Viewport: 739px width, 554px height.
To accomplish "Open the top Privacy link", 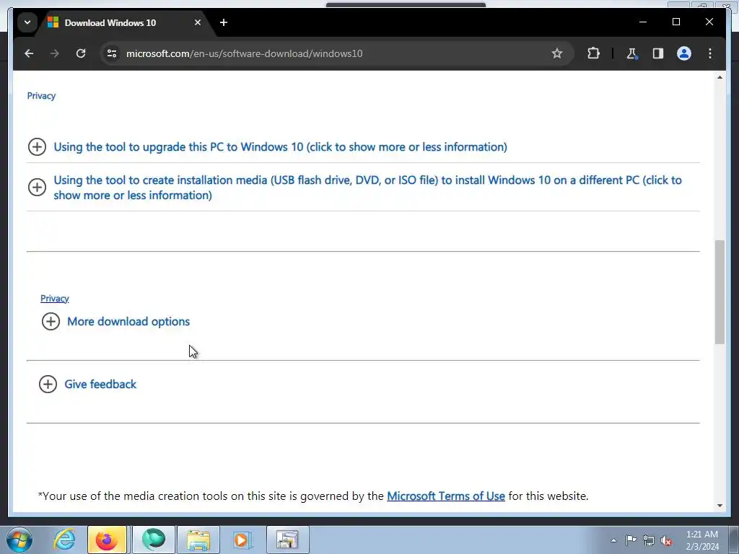I will pyautogui.click(x=41, y=96).
